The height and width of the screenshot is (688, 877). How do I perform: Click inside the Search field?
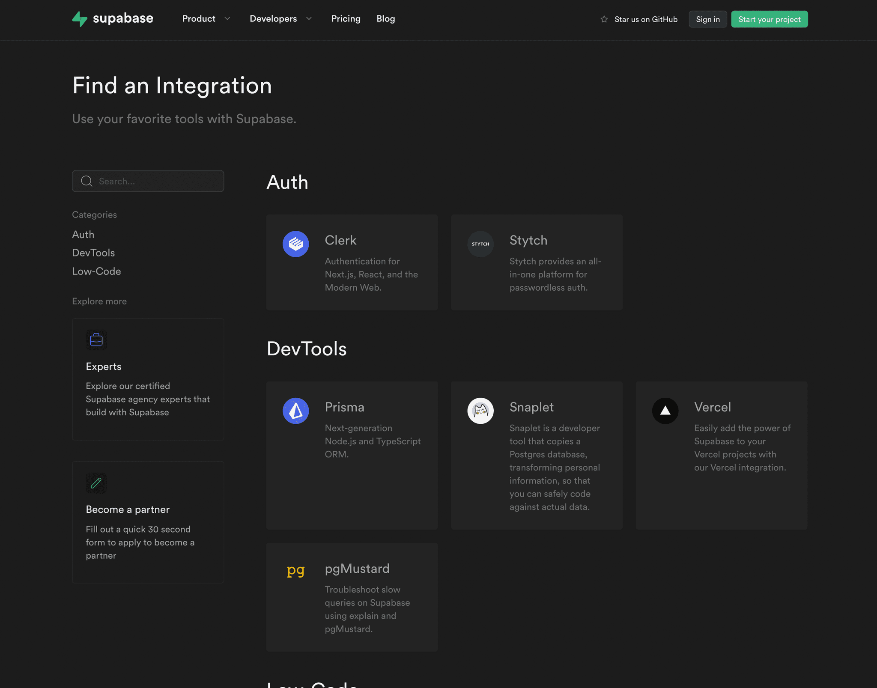tap(148, 181)
